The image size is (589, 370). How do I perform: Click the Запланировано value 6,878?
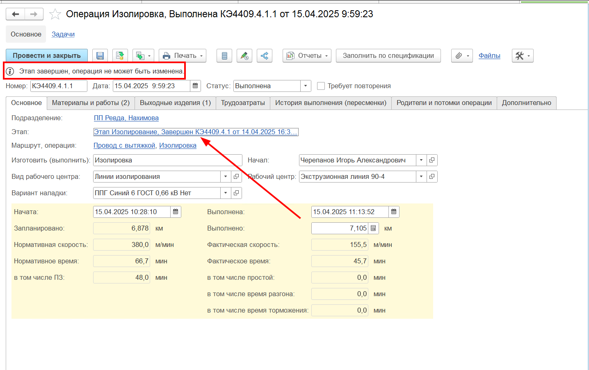tap(121, 228)
